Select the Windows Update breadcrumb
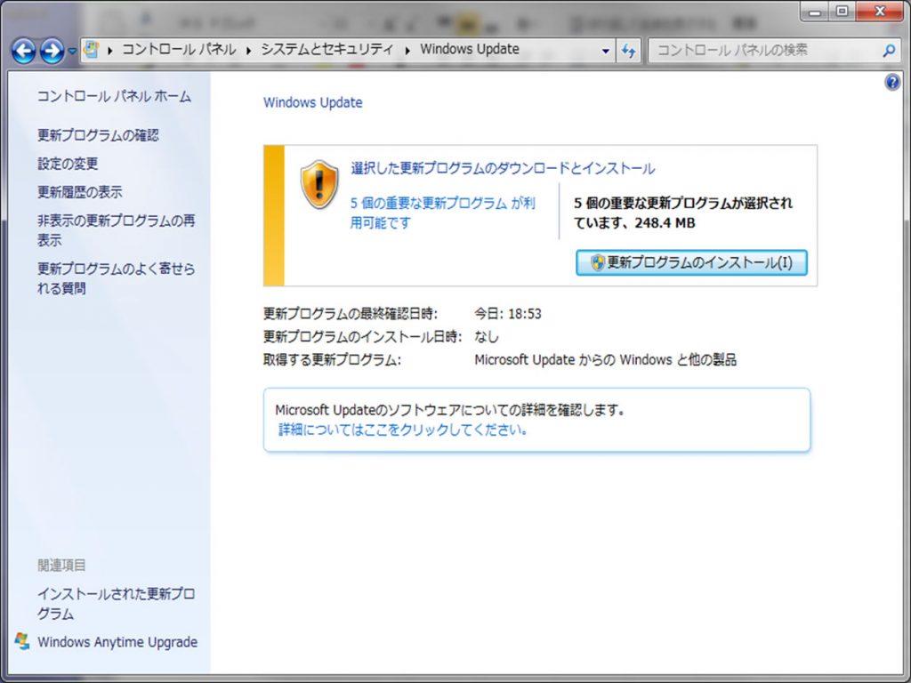 click(x=470, y=50)
